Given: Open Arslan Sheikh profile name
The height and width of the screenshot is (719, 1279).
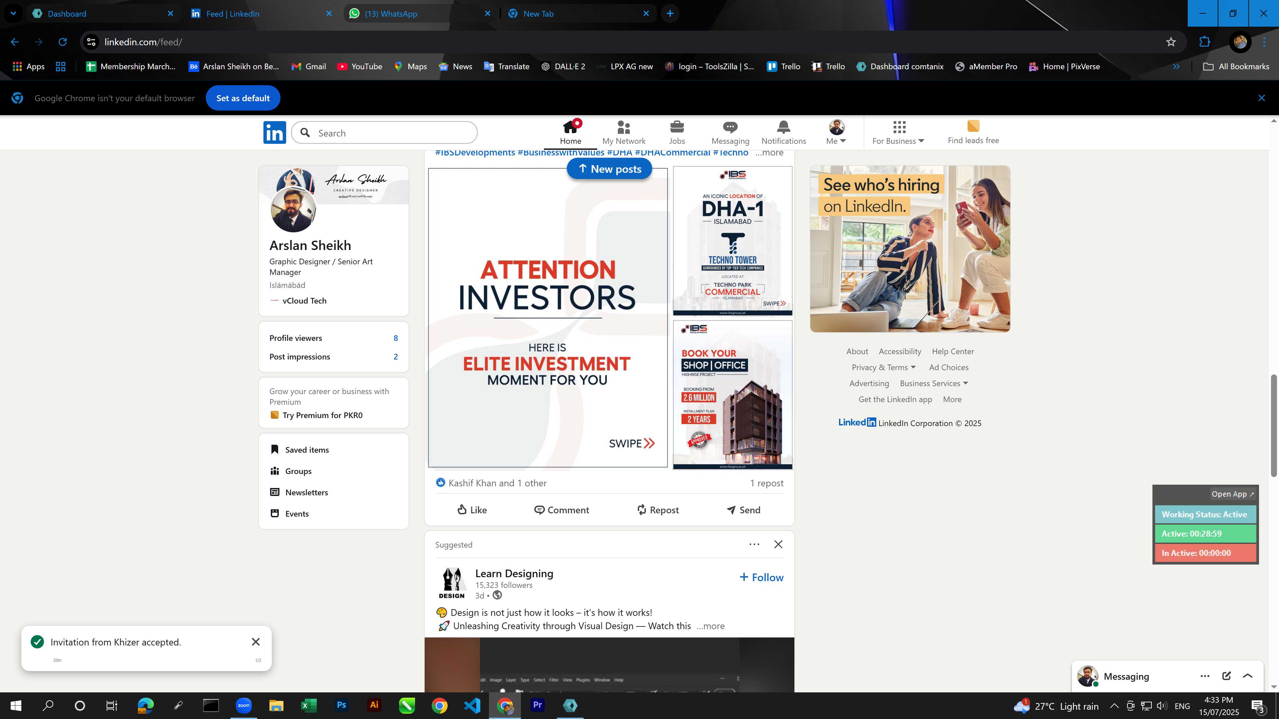Looking at the screenshot, I should (310, 246).
